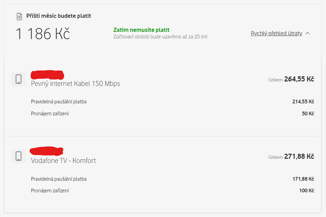Image resolution: width=326 pixels, height=217 pixels.
Task: Click the redacted number above Vodafone TV
Action: [x=47, y=151]
